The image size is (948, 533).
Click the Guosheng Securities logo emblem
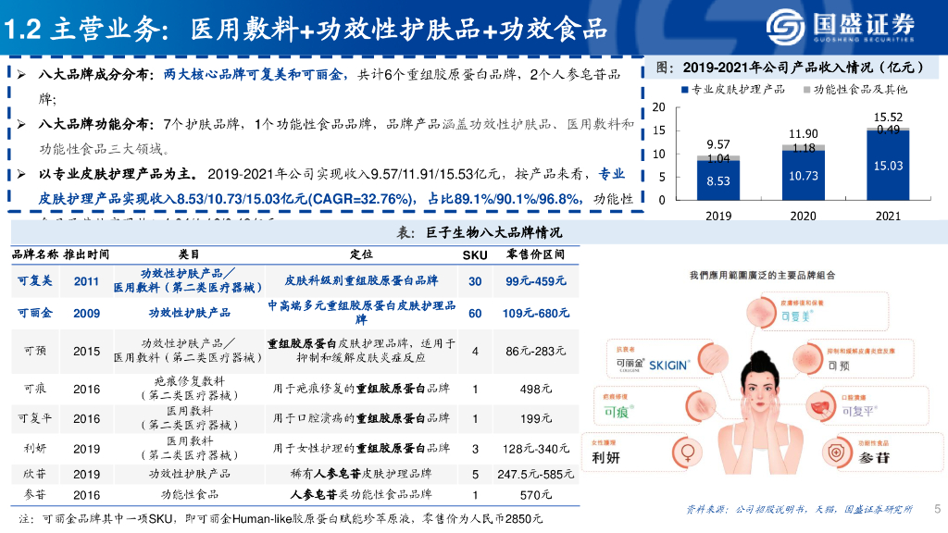tap(785, 27)
